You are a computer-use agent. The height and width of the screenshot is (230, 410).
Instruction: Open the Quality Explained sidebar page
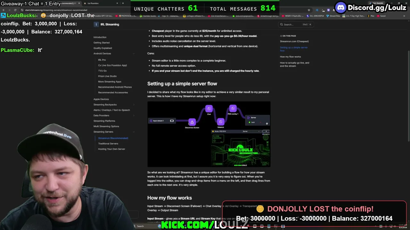pyautogui.click(x=103, y=48)
